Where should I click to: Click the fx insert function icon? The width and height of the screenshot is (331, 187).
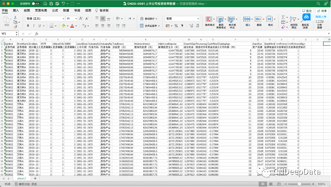pos(37,34)
